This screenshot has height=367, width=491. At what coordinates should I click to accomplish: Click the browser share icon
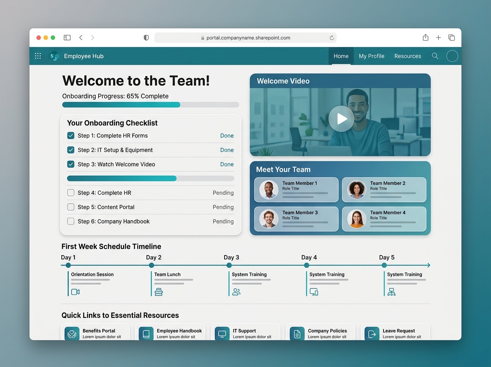(x=426, y=37)
